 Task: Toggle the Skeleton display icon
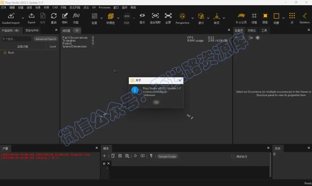(x=305, y=16)
